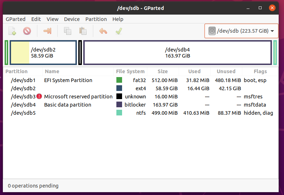Select the /dev/sdb1 partition row
The height and width of the screenshot is (195, 284).
[x=141, y=80]
